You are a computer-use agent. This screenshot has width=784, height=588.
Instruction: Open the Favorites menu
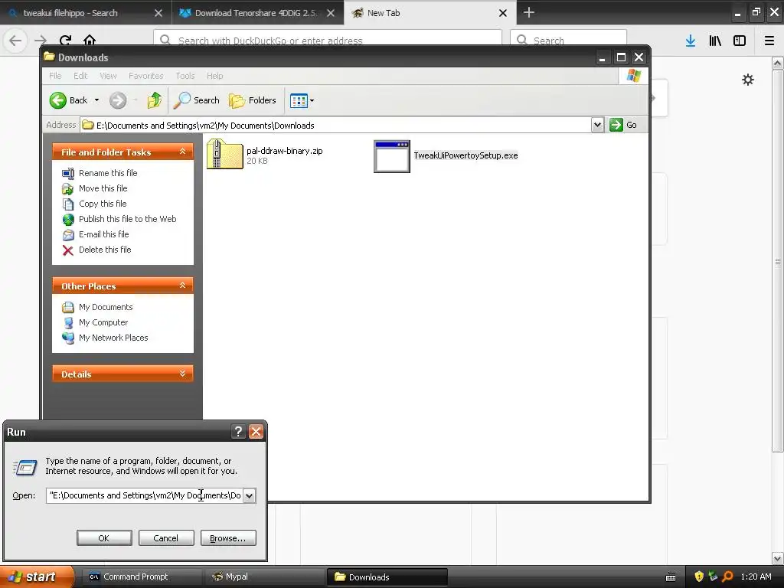coord(146,76)
